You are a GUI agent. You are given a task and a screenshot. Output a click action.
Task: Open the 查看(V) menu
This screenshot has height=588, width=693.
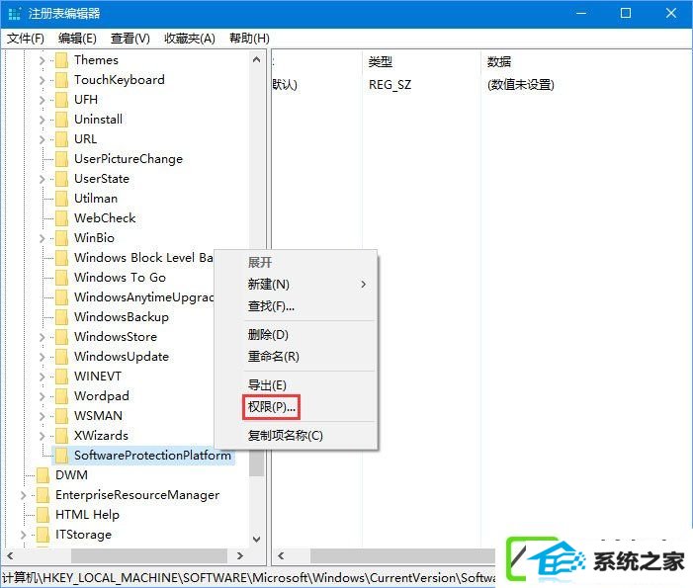pyautogui.click(x=130, y=39)
